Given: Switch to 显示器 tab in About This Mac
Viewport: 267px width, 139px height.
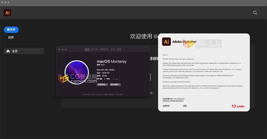Looking at the screenshot, I should coord(94,50).
